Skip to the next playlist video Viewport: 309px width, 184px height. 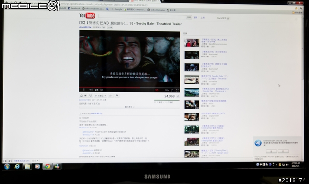click(x=10, y=161)
